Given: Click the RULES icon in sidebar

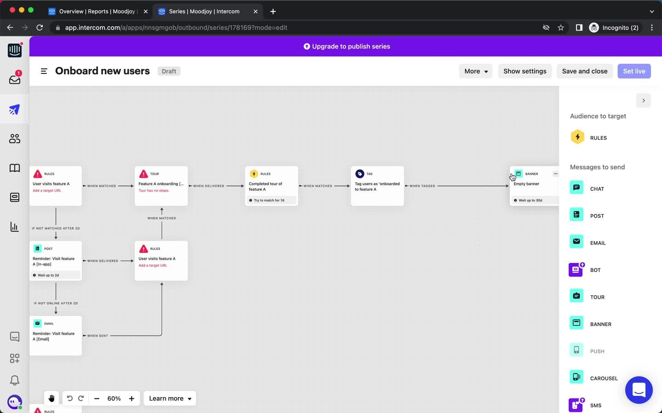Looking at the screenshot, I should tap(577, 138).
